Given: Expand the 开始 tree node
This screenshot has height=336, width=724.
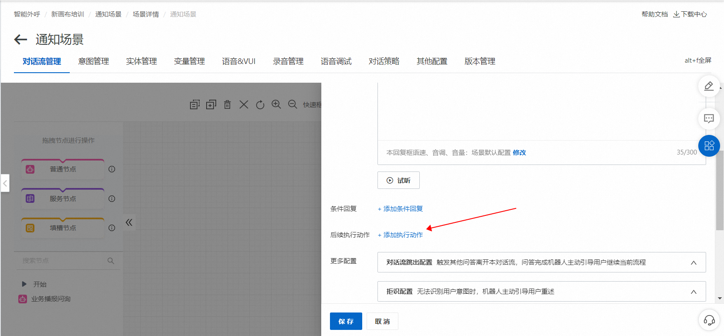Looking at the screenshot, I should [x=24, y=284].
